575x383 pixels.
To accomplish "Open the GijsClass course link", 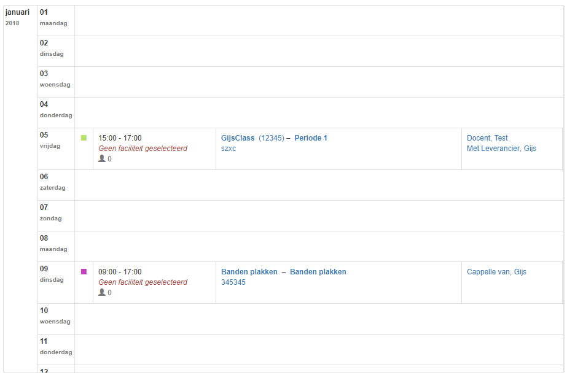I will click(238, 138).
